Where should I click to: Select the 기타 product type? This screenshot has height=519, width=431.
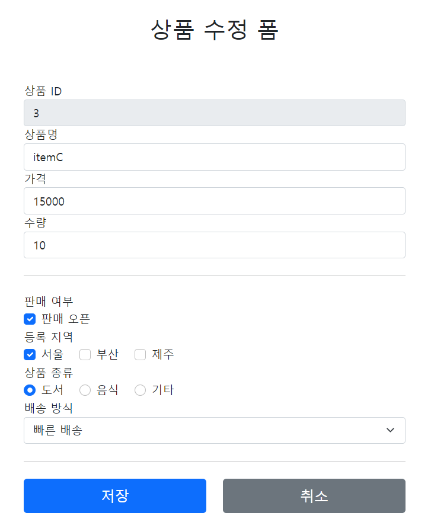click(140, 390)
